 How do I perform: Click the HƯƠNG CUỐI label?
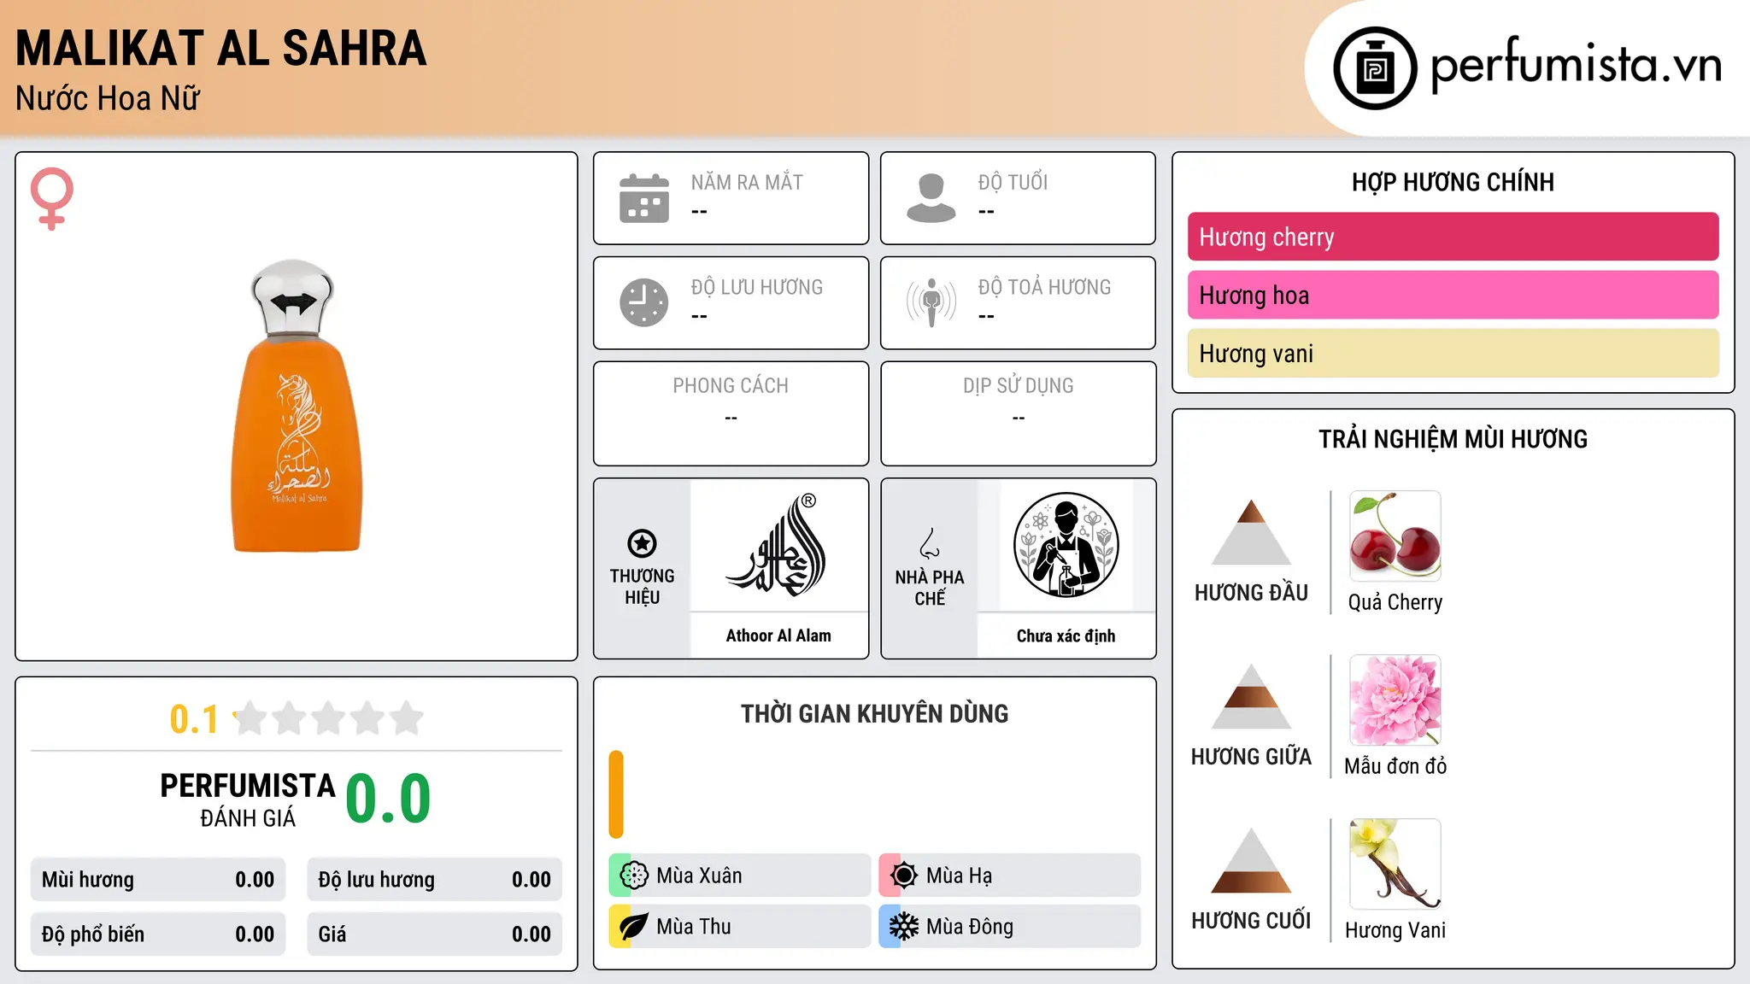[1251, 921]
